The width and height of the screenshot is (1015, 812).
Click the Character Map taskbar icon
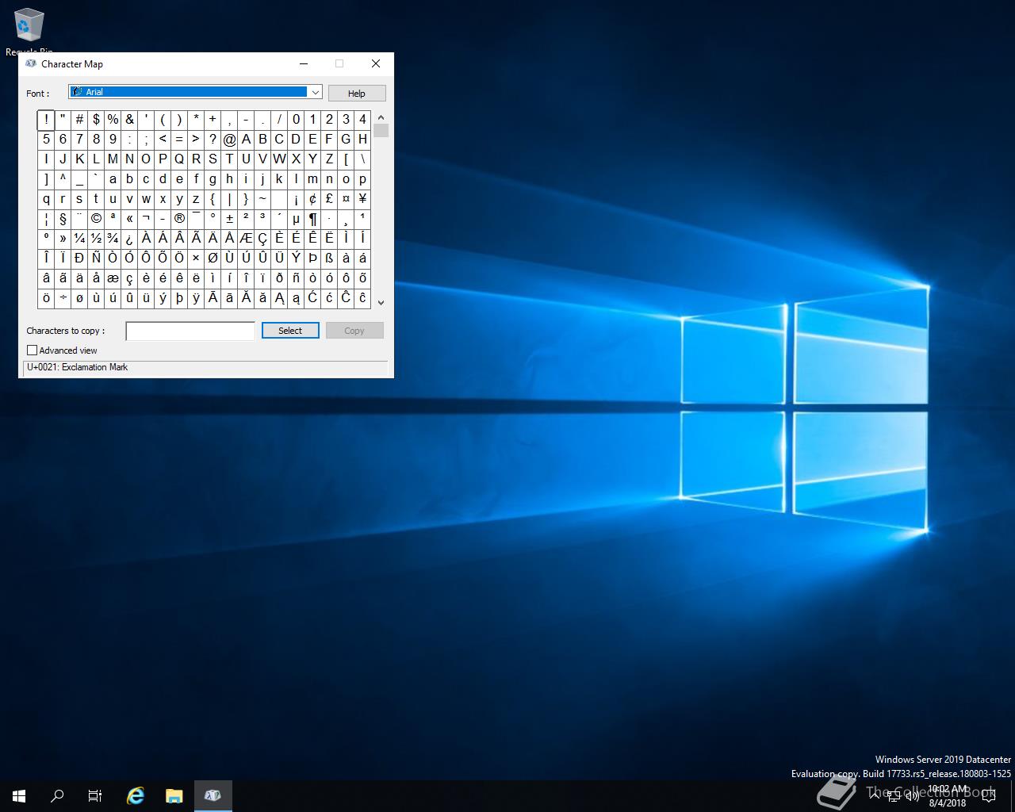pos(213,795)
